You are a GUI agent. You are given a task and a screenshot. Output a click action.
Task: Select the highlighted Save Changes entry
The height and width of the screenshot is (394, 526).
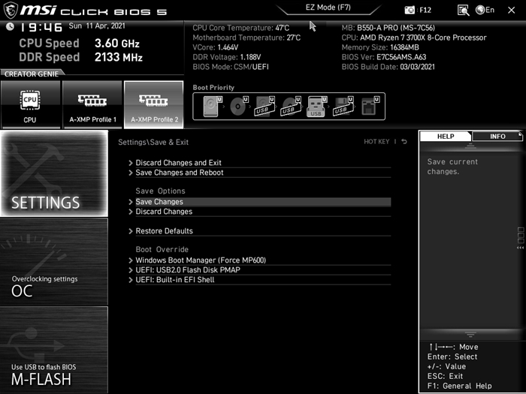[263, 202]
